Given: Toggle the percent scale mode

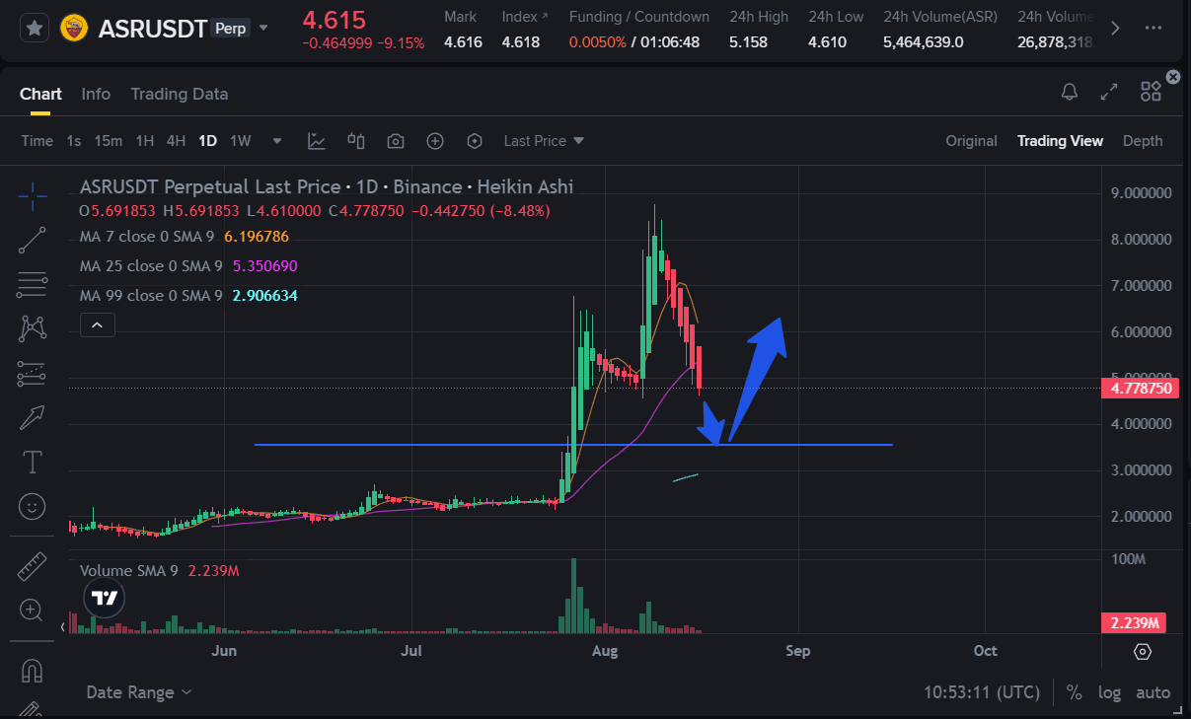Looking at the screenshot, I should click(x=1074, y=692).
